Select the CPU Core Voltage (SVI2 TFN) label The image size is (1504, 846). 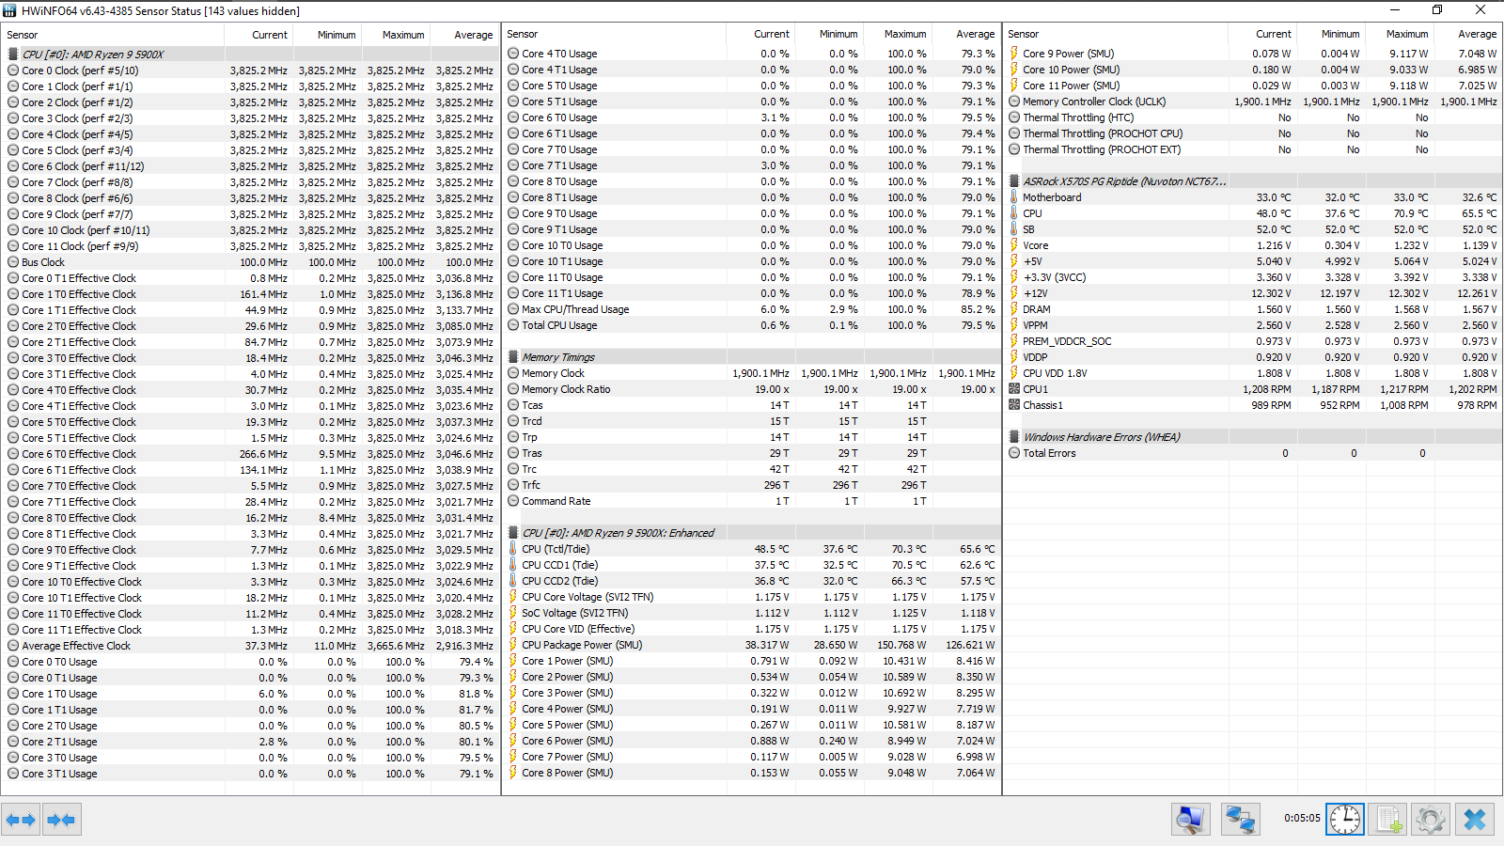587,597
